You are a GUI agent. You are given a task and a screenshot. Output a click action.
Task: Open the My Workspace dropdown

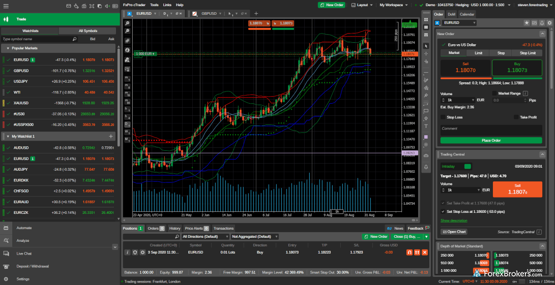pyautogui.click(x=394, y=5)
